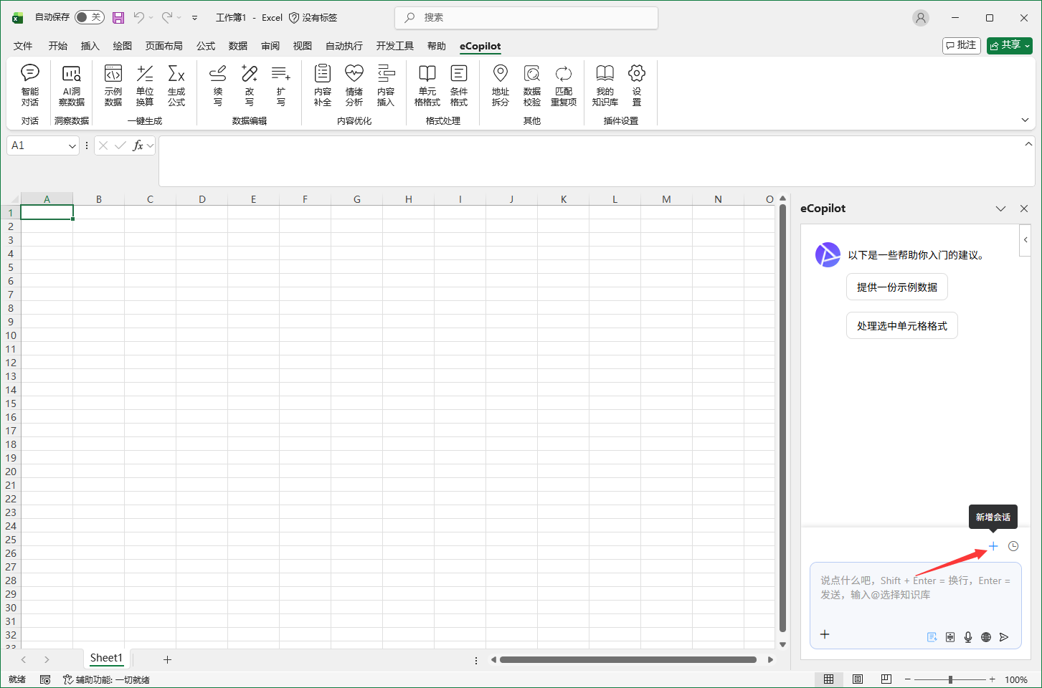1042x688 pixels.
Task: Click the AI洞察数据 ribbon icon
Action: tap(72, 85)
